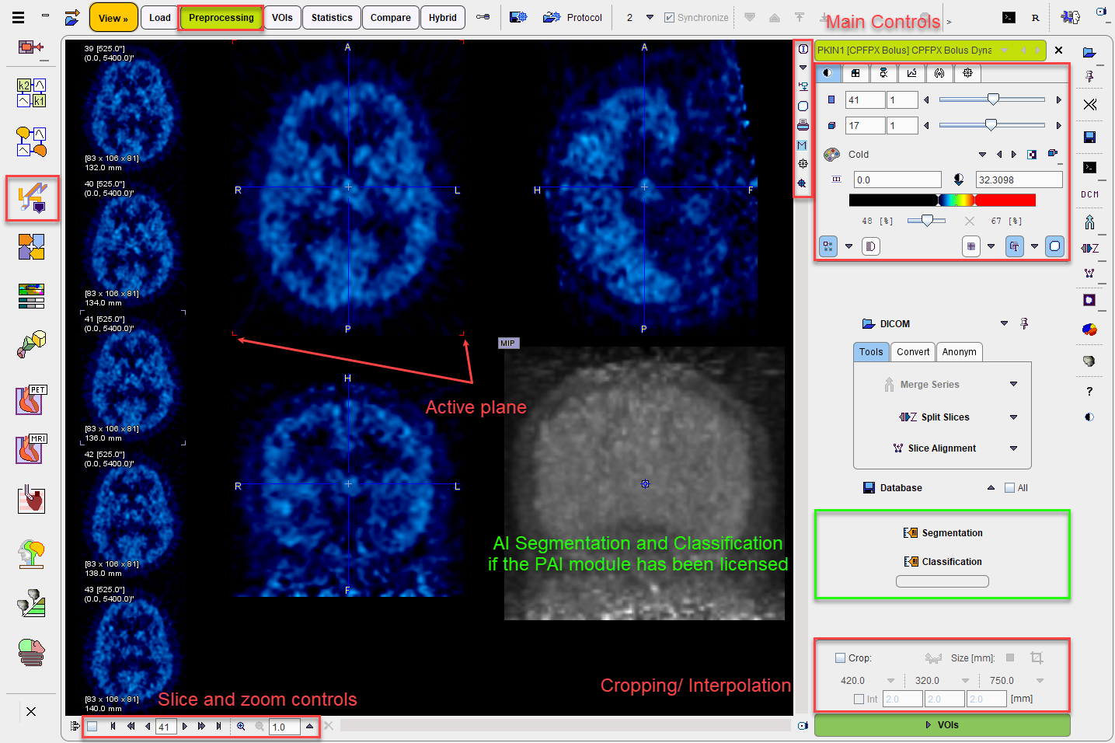Adjust the slice slider next to 41
This screenshot has height=743, width=1115.
(x=992, y=99)
